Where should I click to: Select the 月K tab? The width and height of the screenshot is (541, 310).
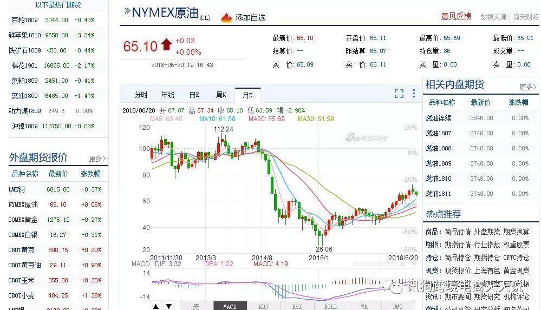[247, 95]
